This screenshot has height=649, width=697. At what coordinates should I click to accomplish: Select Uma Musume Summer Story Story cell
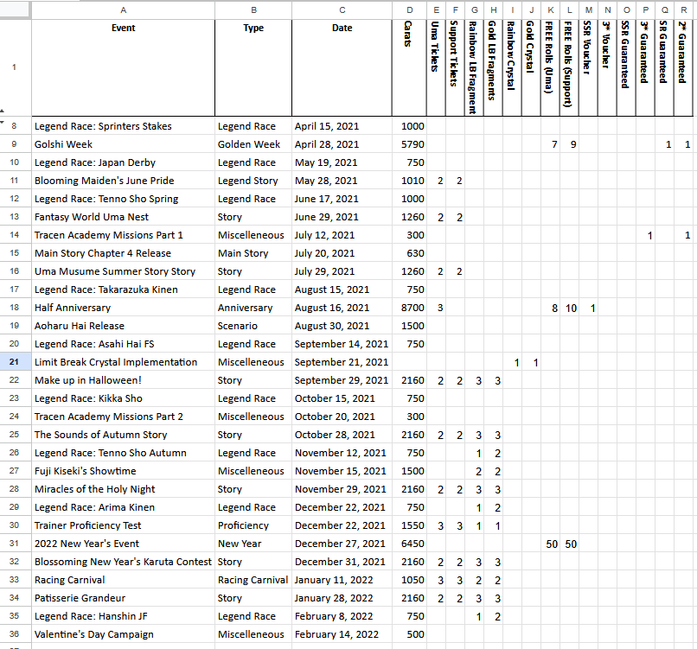click(x=123, y=271)
